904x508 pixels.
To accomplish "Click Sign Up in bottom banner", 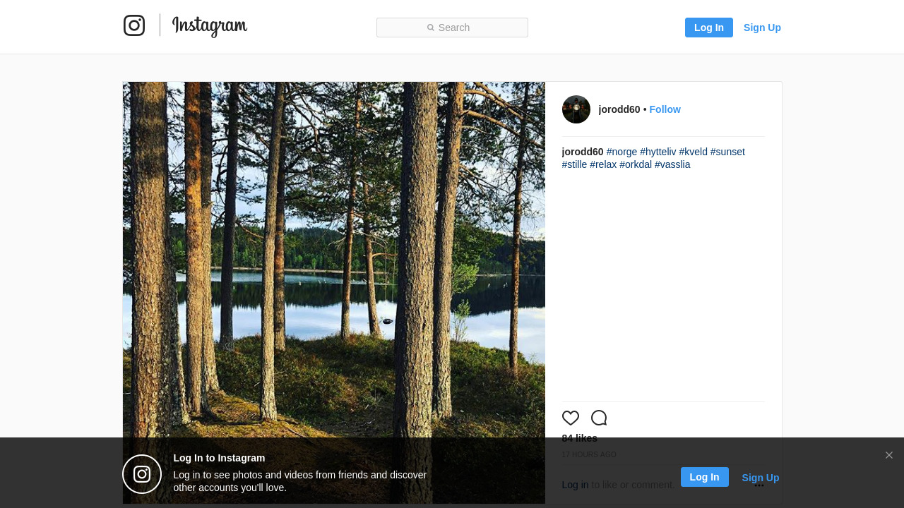I will click(761, 478).
